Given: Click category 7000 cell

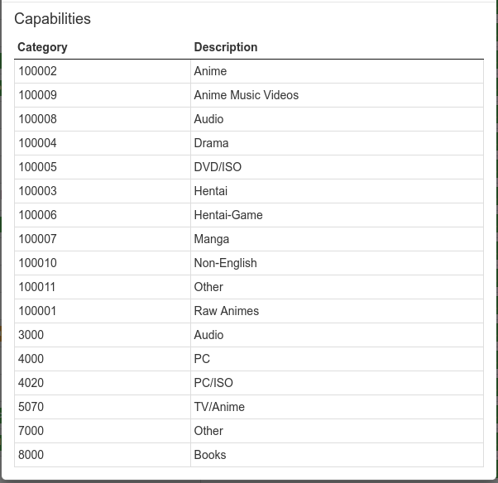Looking at the screenshot, I should coord(31,431).
